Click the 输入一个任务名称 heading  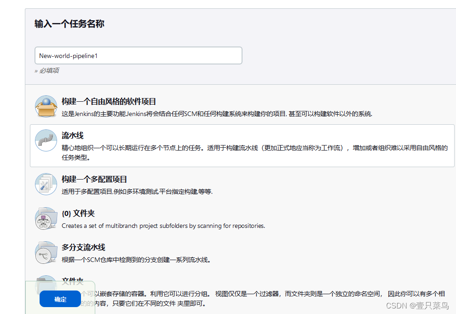[69, 23]
